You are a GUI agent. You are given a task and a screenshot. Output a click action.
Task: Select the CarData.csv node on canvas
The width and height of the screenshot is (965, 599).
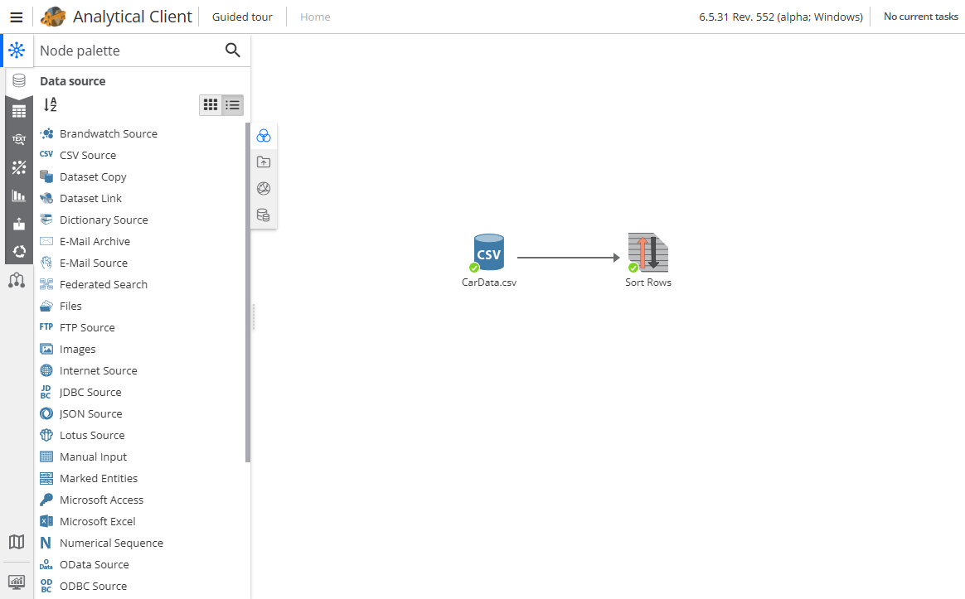click(489, 254)
